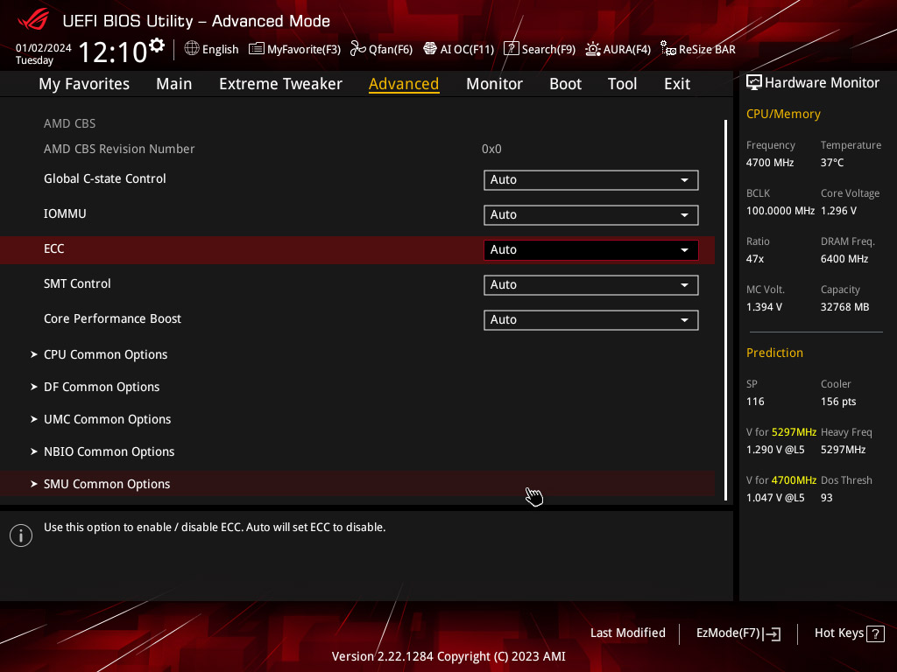The height and width of the screenshot is (672, 897).
Task: Open Core Performance Boost dropdown
Action: point(591,319)
